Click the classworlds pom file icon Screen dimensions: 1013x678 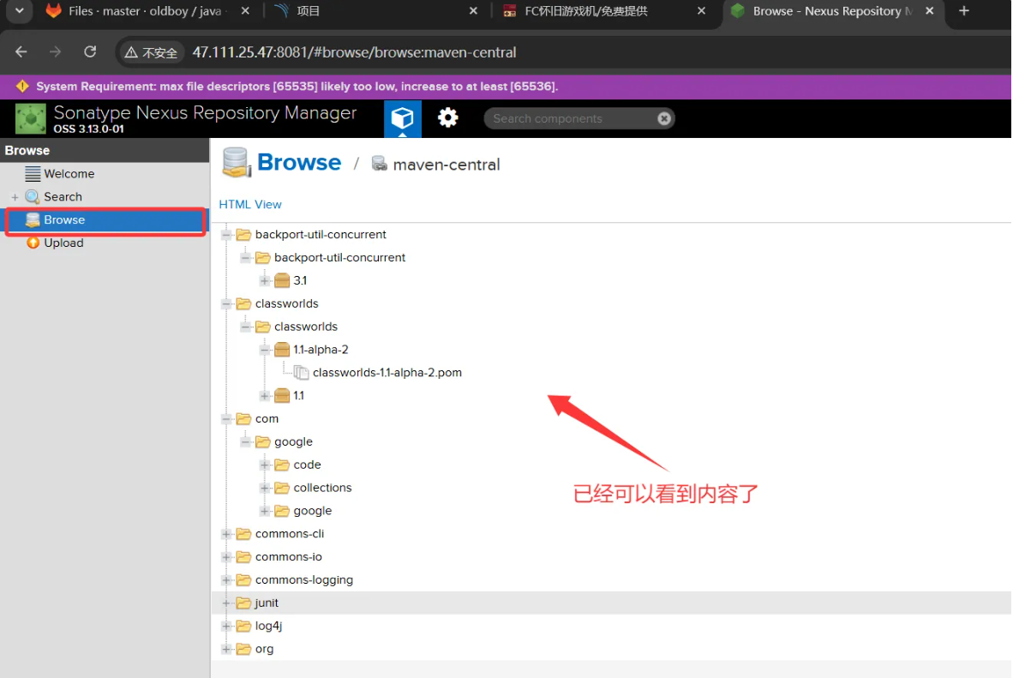pos(301,373)
